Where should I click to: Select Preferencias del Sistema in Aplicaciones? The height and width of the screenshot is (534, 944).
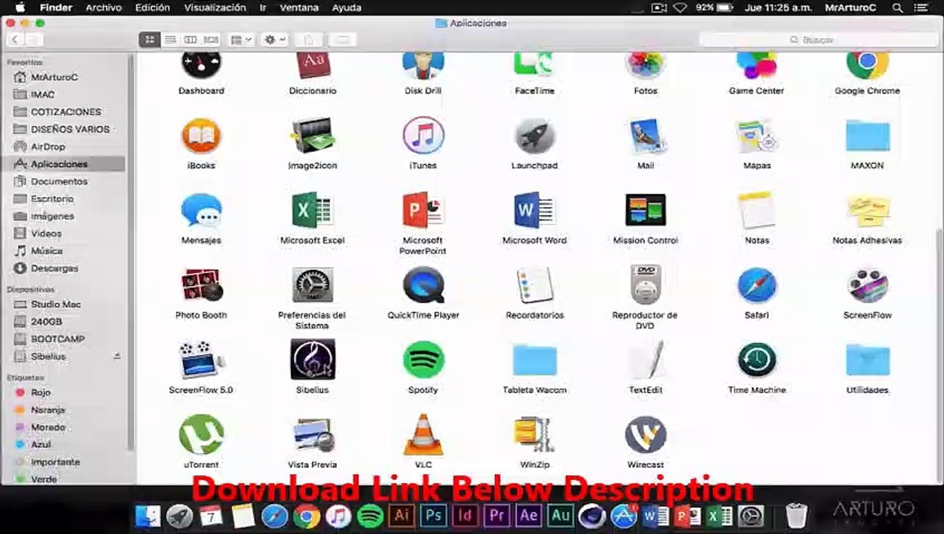coord(312,286)
